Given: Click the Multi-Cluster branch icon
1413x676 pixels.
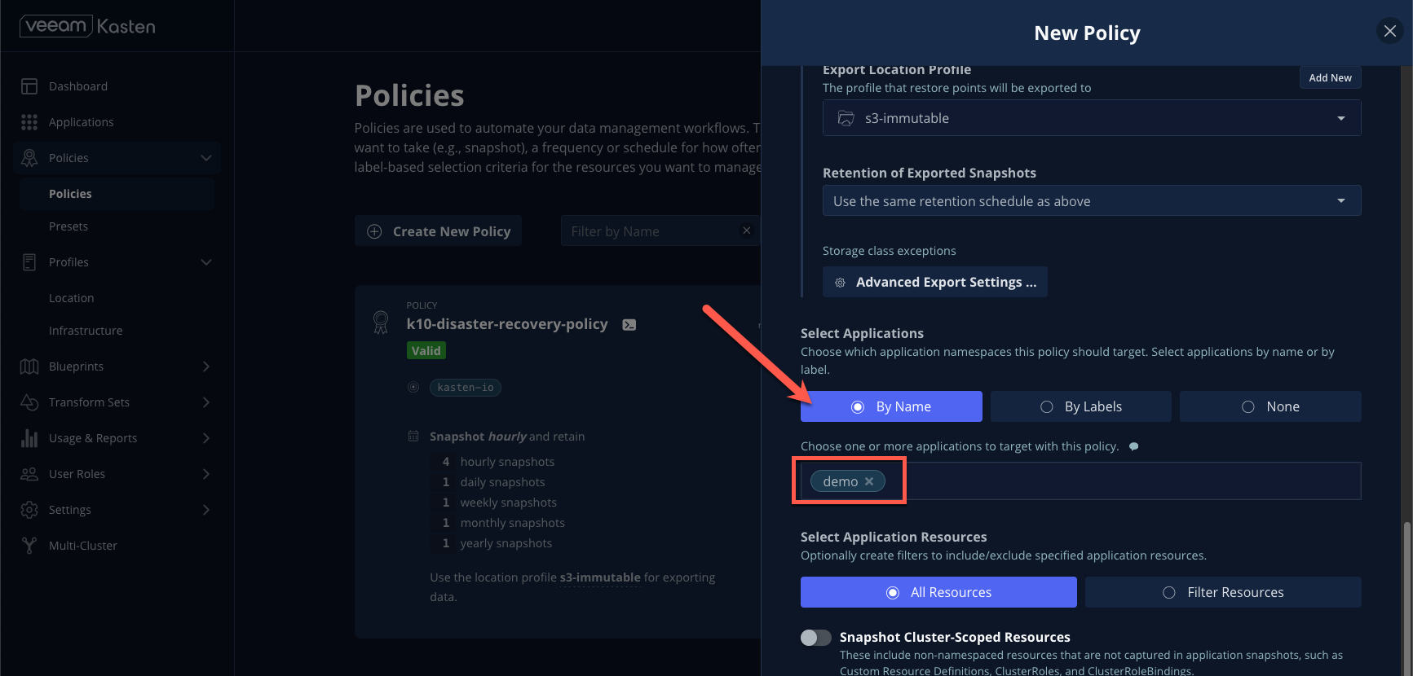Looking at the screenshot, I should (x=29, y=546).
